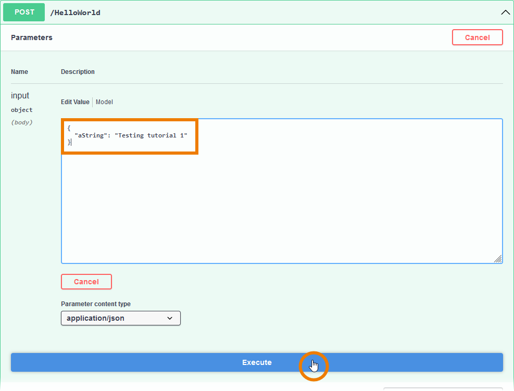Run the request with the Execute button

(x=257, y=362)
